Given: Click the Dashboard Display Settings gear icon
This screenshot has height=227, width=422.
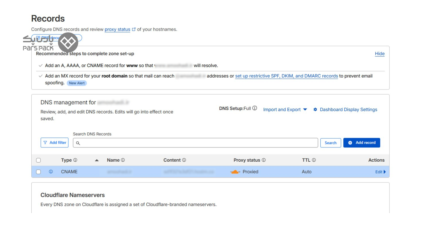Looking at the screenshot, I should point(315,110).
